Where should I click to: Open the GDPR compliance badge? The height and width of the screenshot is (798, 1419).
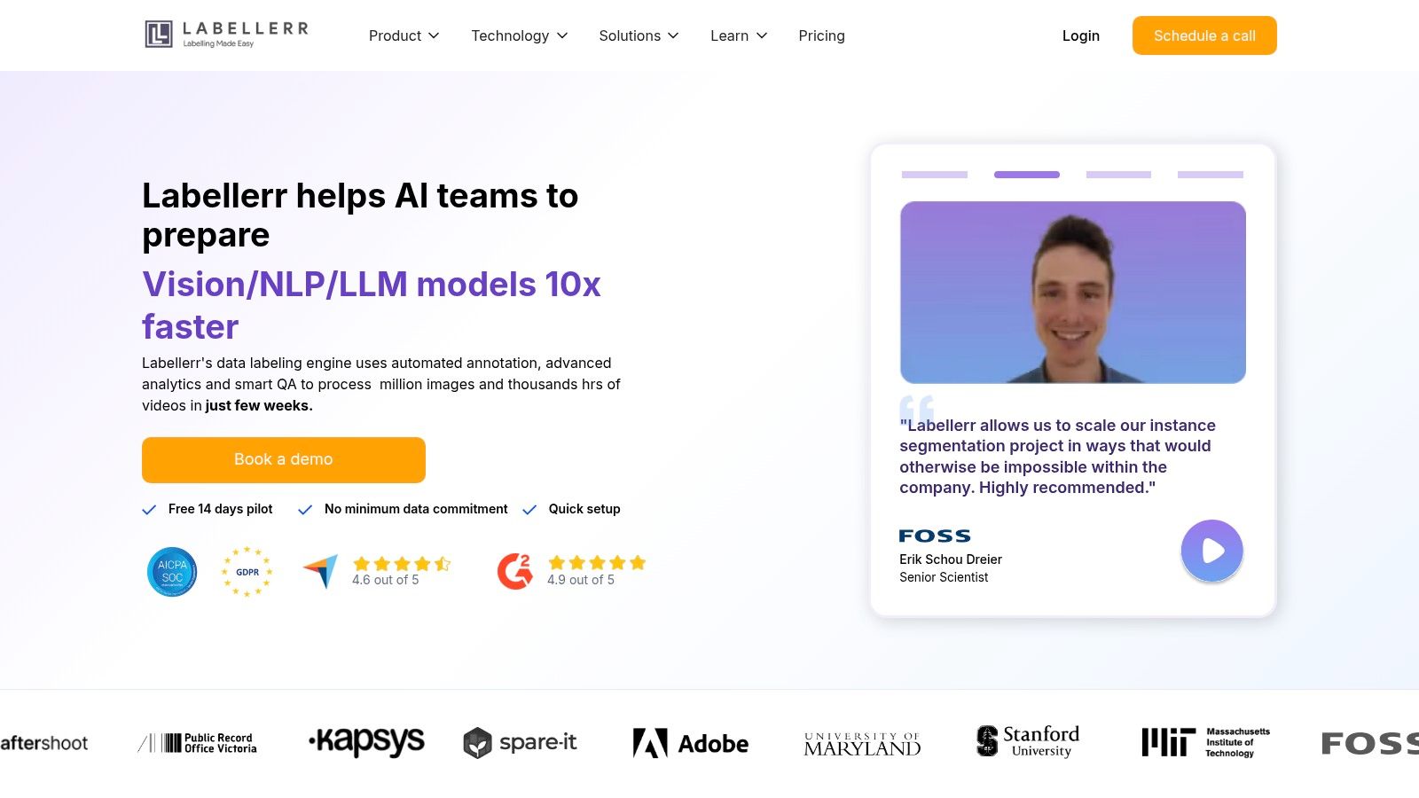click(x=247, y=572)
